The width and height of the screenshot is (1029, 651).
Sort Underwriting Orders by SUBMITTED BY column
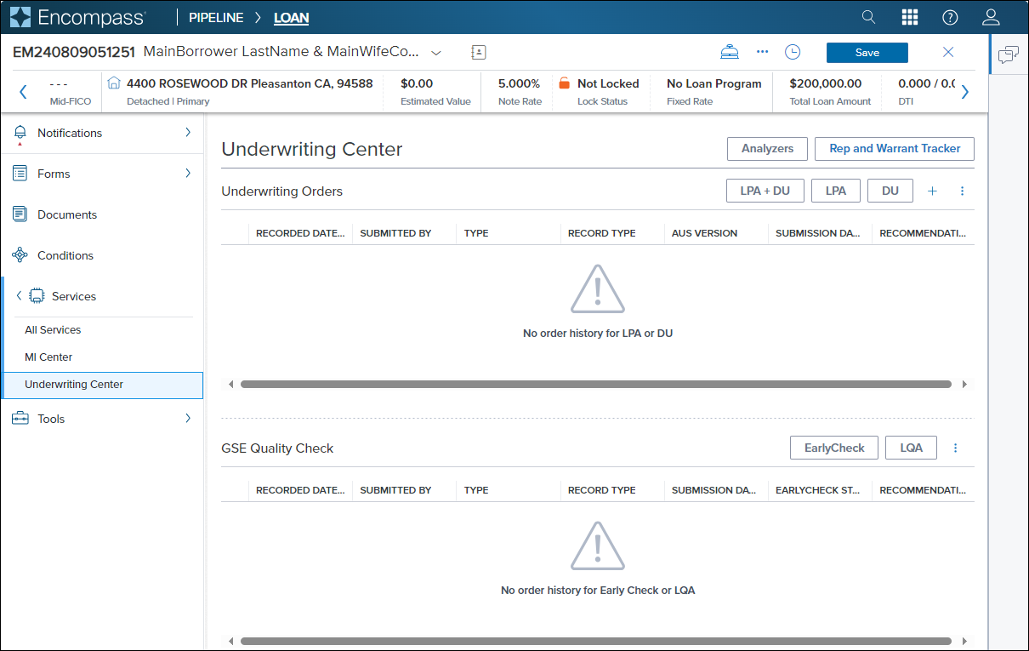pyautogui.click(x=395, y=233)
